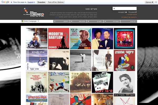Click the Turn off for: Hebrew button
Image resolution: width=158 pixels, height=105 pixels.
56,2
